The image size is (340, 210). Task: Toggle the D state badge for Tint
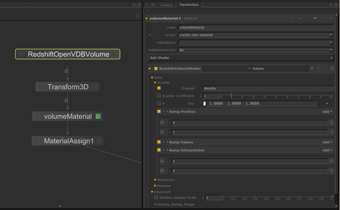pos(159,103)
